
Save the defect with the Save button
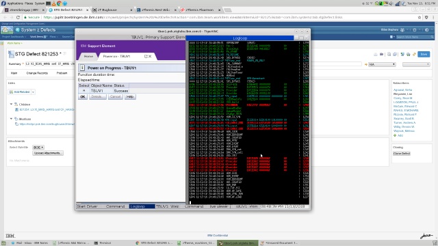[x=424, y=55]
